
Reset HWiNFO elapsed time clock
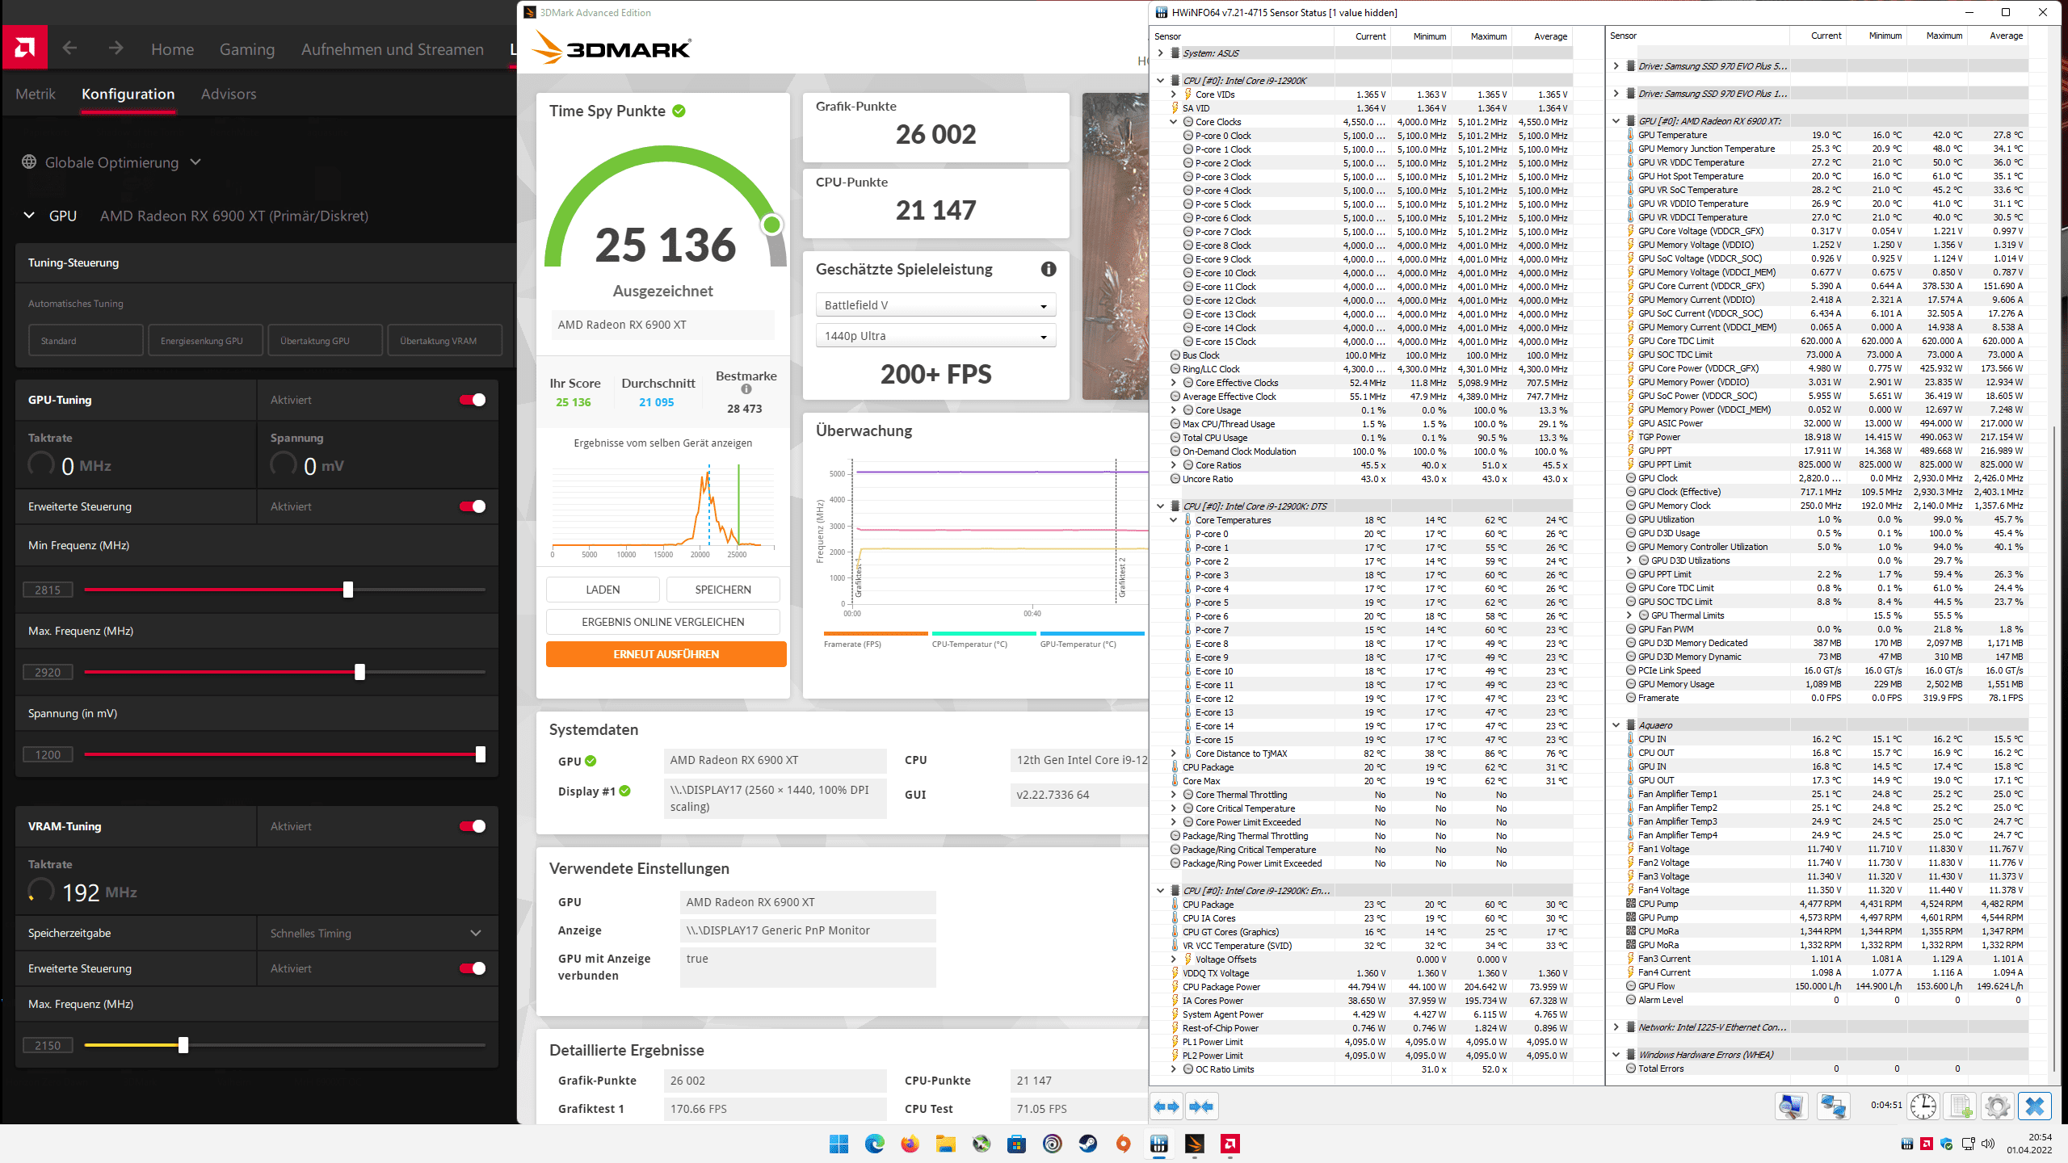point(1923,1106)
